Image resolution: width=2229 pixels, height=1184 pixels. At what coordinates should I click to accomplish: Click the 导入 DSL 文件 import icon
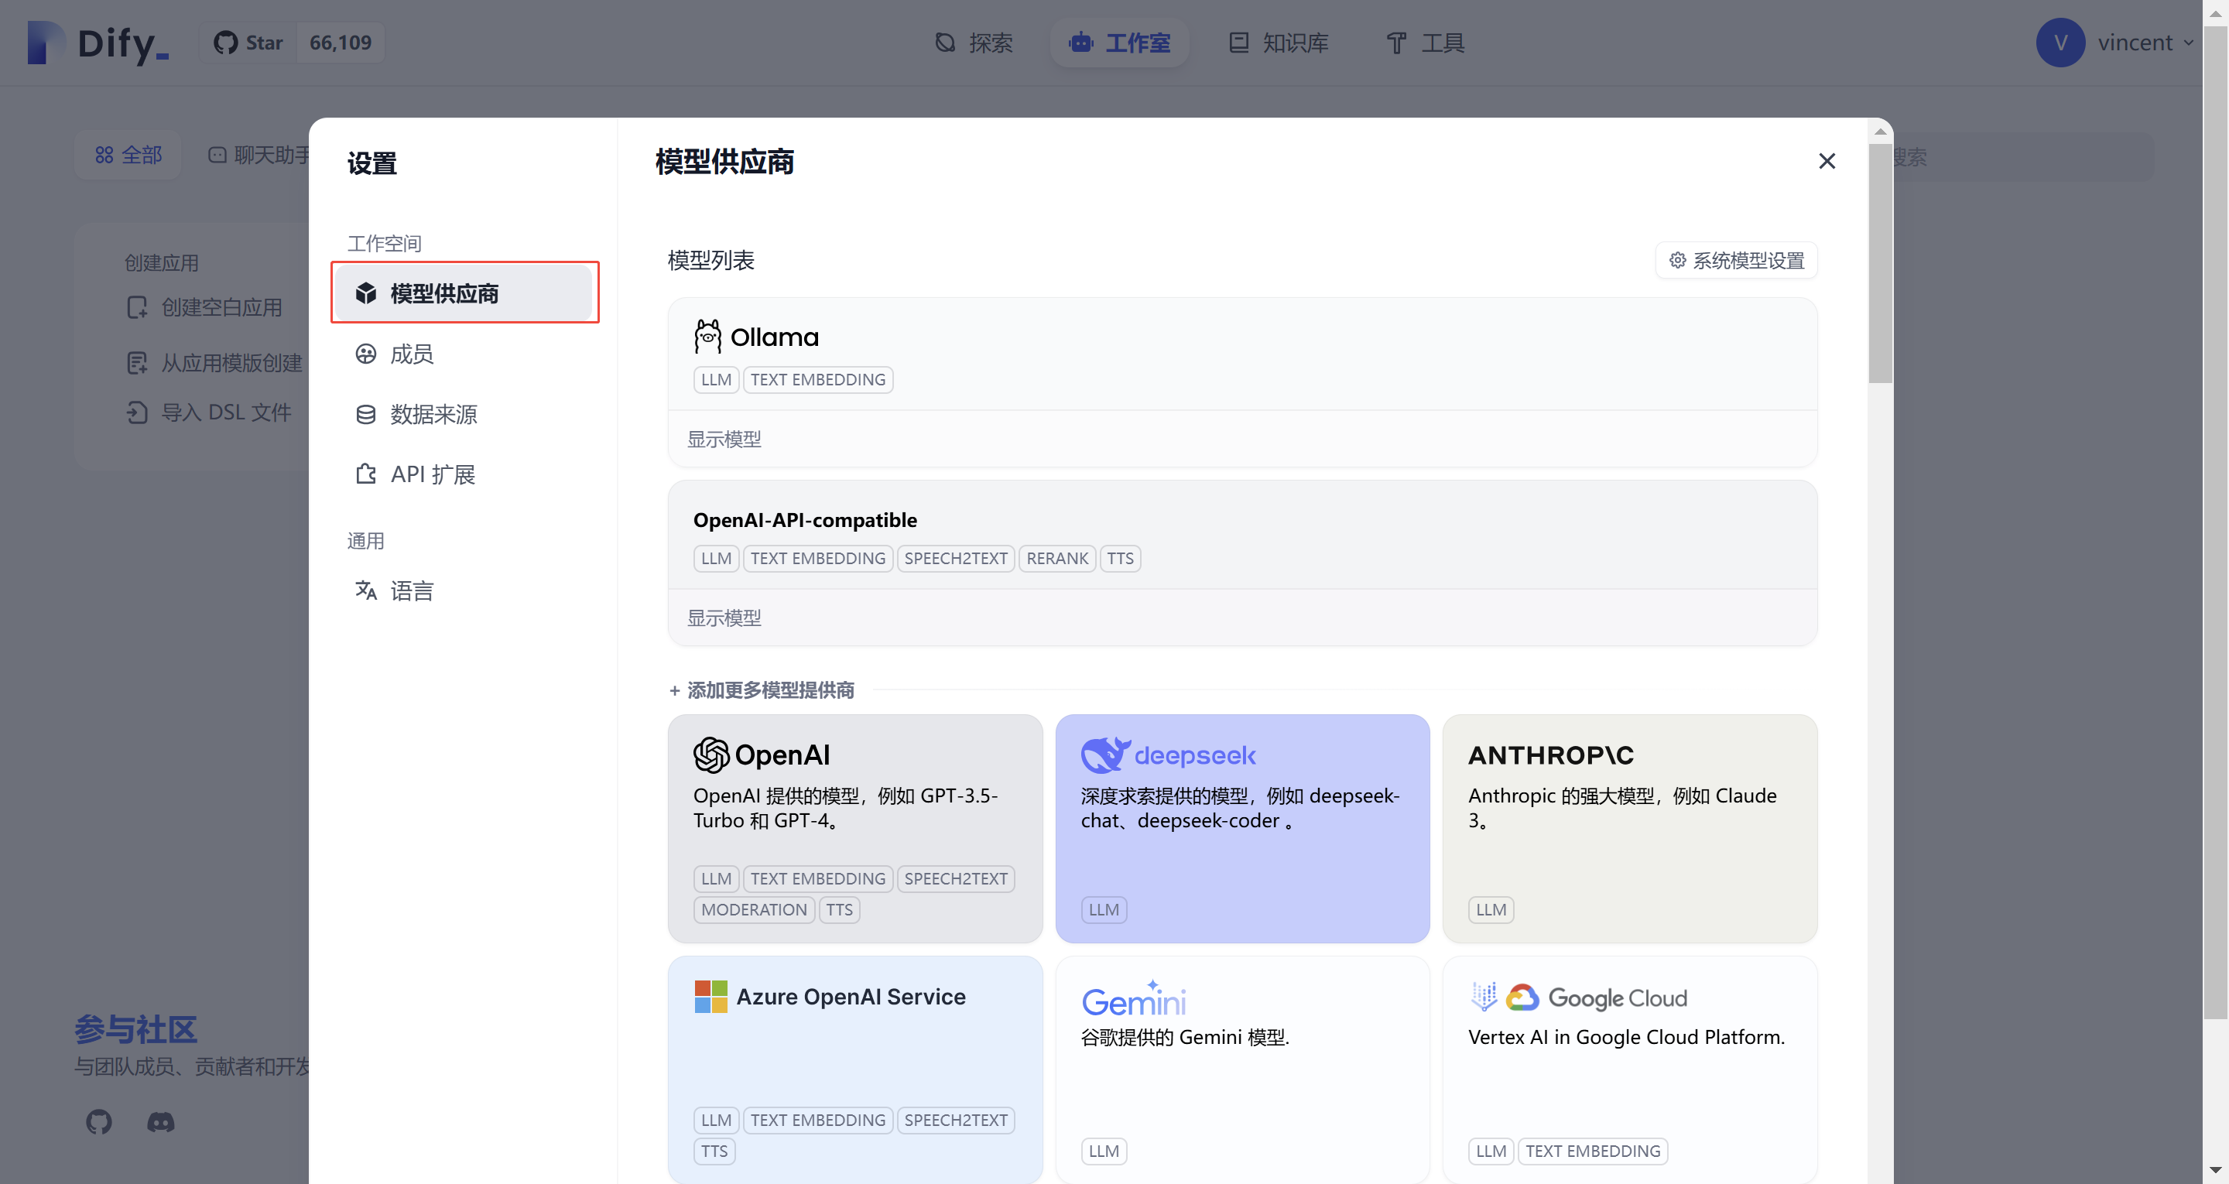click(x=137, y=412)
